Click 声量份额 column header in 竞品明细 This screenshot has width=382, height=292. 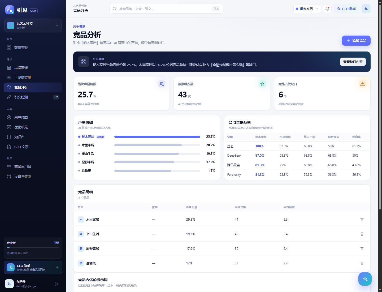pos(192,207)
